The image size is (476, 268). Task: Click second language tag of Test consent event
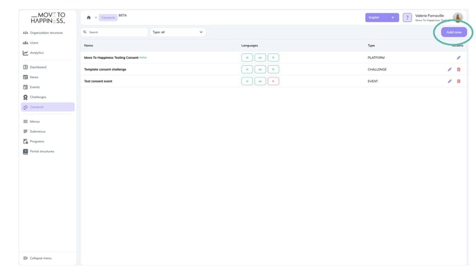260,81
